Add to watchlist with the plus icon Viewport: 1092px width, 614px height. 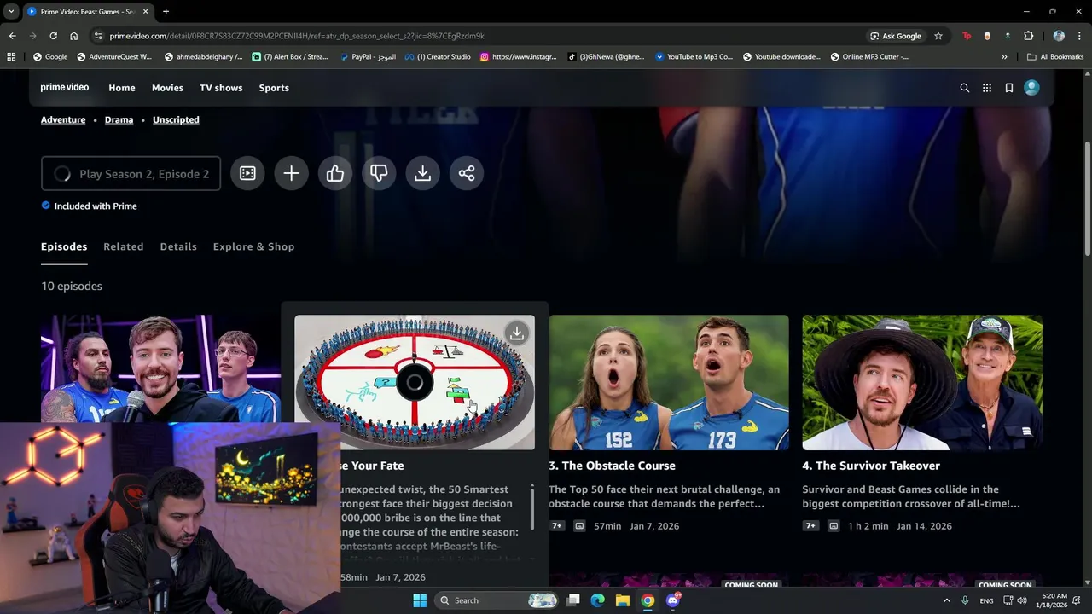point(291,173)
